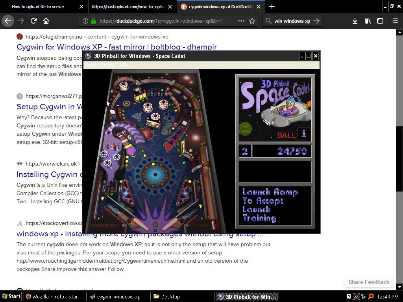Show site information icon in address bar
The height and width of the screenshot is (302, 403).
pos(85,21)
